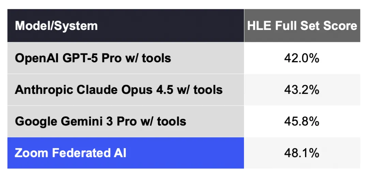368x177 pixels.
Task: Click the 42.0% score value
Action: [x=302, y=58]
